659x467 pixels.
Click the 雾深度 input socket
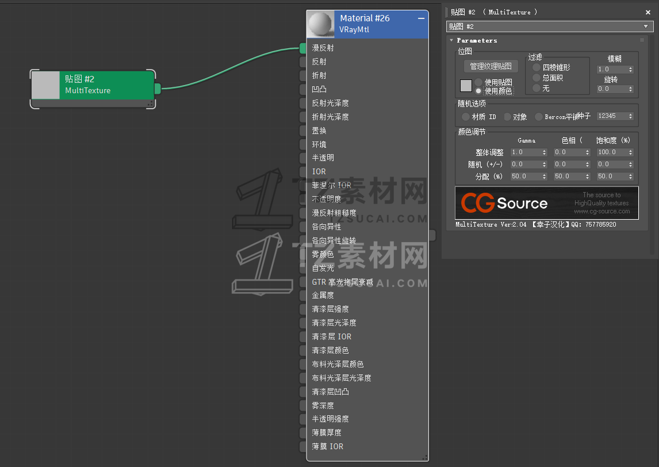[302, 405]
